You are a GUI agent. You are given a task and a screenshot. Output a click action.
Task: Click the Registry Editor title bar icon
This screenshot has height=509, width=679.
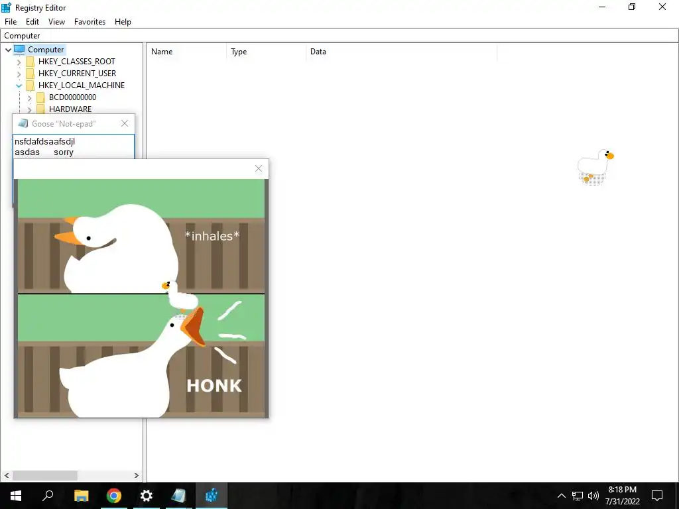[x=7, y=7]
